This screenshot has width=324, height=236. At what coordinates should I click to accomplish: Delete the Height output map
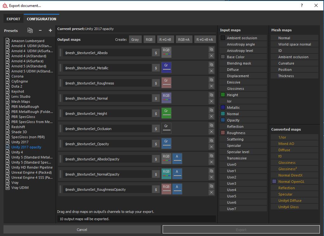[211, 116]
